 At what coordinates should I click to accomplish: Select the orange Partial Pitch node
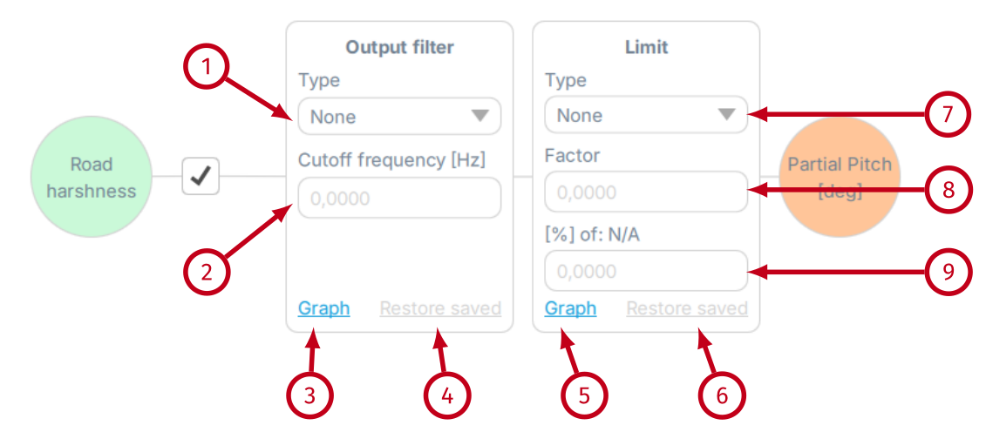coord(839,178)
